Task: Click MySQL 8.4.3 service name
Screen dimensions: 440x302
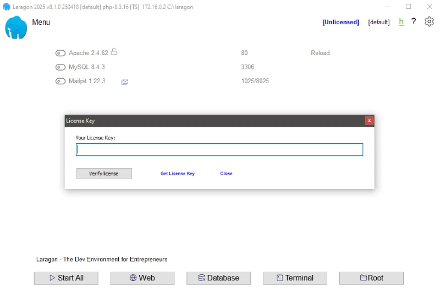Action: (x=87, y=67)
